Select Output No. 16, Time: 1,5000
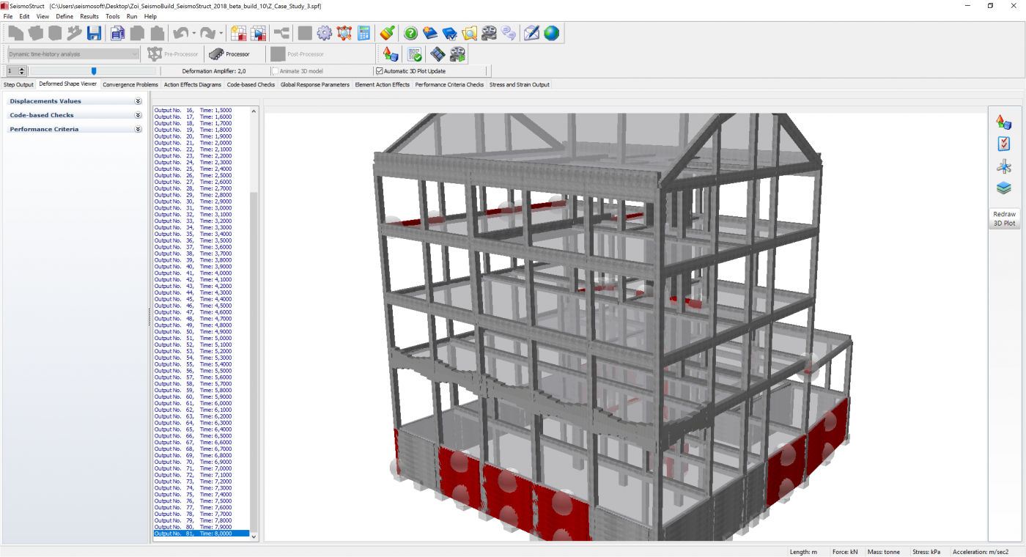The height and width of the screenshot is (557, 1026). (202, 110)
